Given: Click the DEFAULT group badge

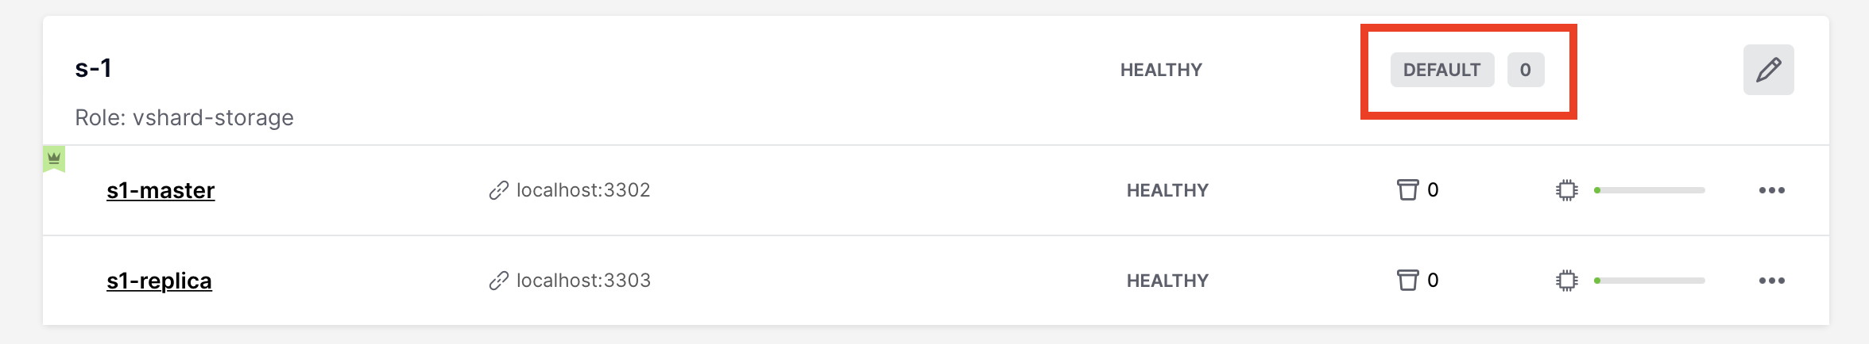Looking at the screenshot, I should click(x=1441, y=70).
